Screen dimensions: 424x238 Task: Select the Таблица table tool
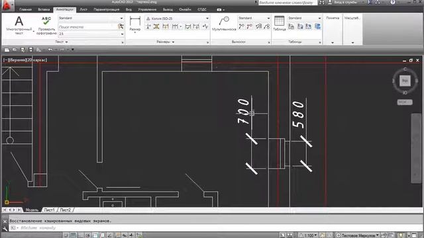(x=279, y=24)
